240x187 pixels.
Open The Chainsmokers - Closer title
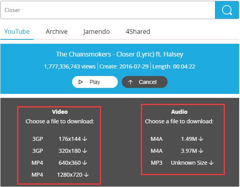119,54
